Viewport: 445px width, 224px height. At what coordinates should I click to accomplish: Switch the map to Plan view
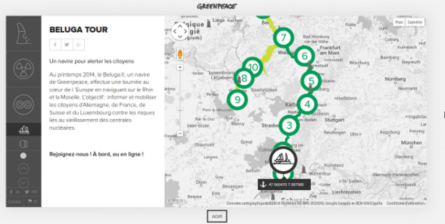click(x=399, y=22)
